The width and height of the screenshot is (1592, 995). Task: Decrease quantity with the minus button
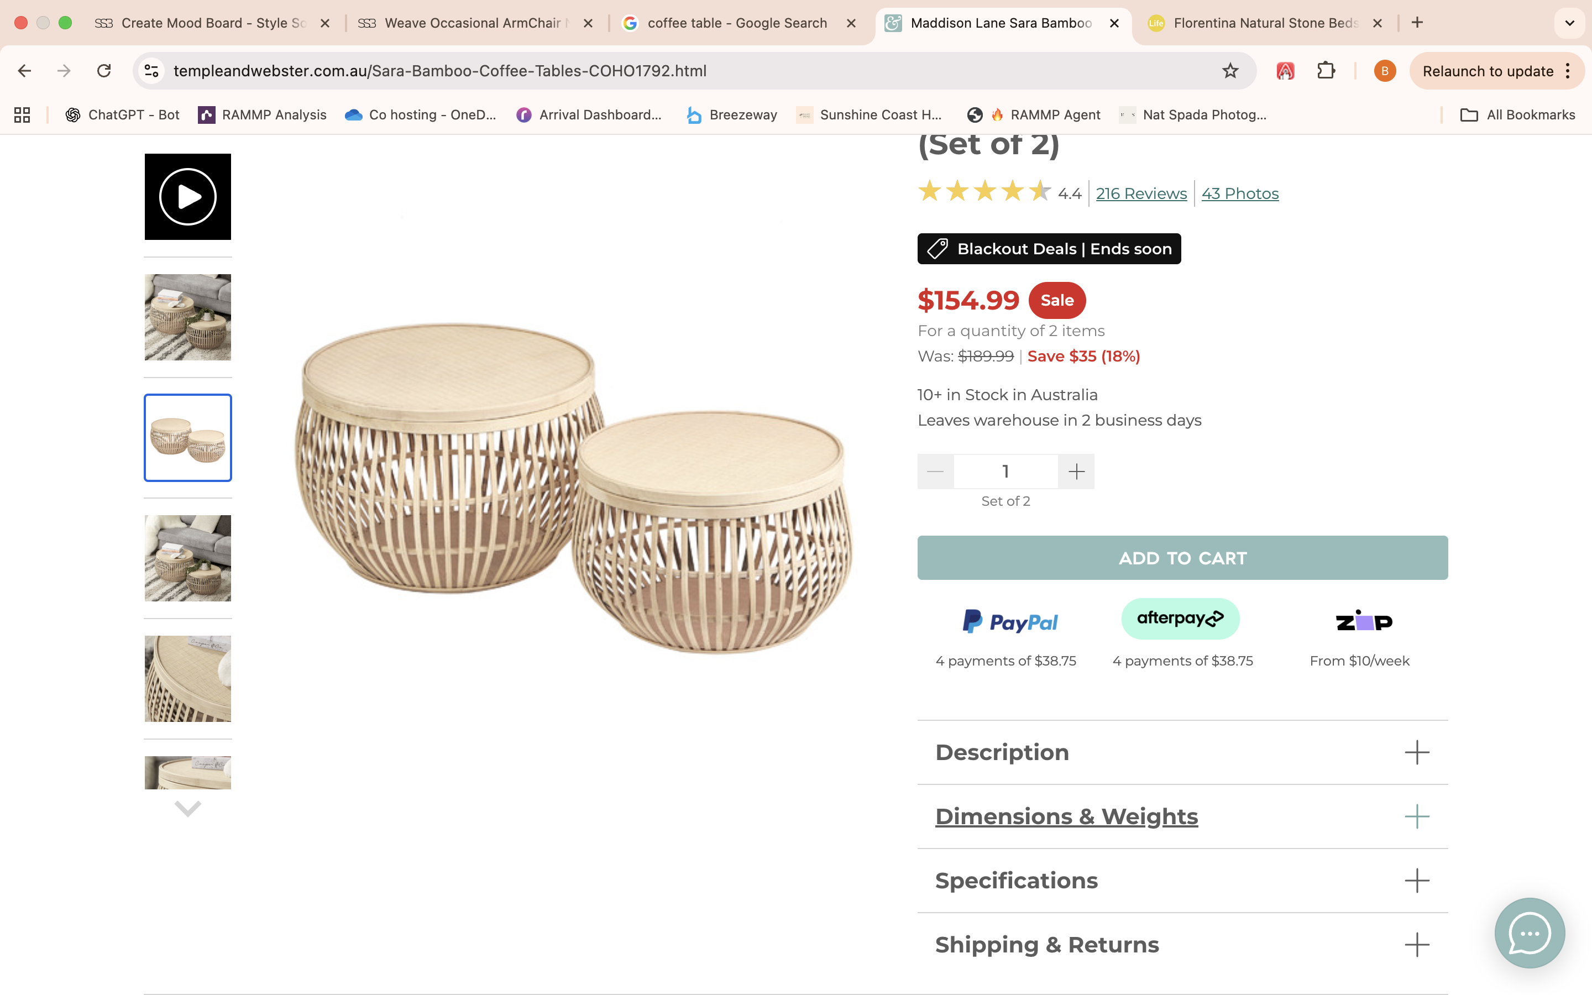[x=935, y=471]
